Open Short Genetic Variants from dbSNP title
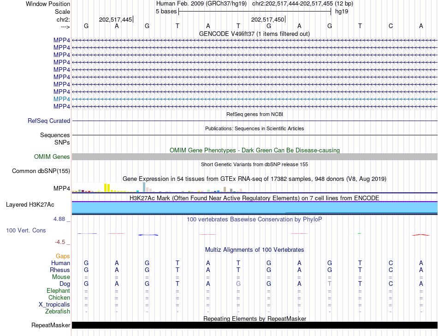Image resolution: width=438 pixels, height=336 pixels. pos(255,164)
